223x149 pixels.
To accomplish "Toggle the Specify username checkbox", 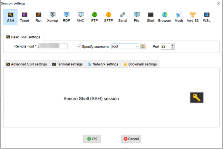I will pos(79,46).
